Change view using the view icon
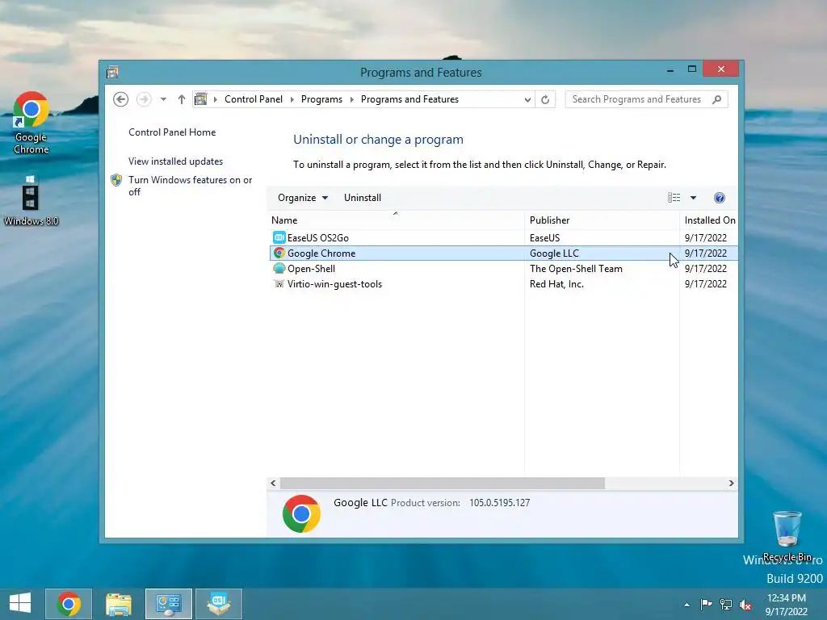Viewport: 827px width, 620px height. point(674,198)
